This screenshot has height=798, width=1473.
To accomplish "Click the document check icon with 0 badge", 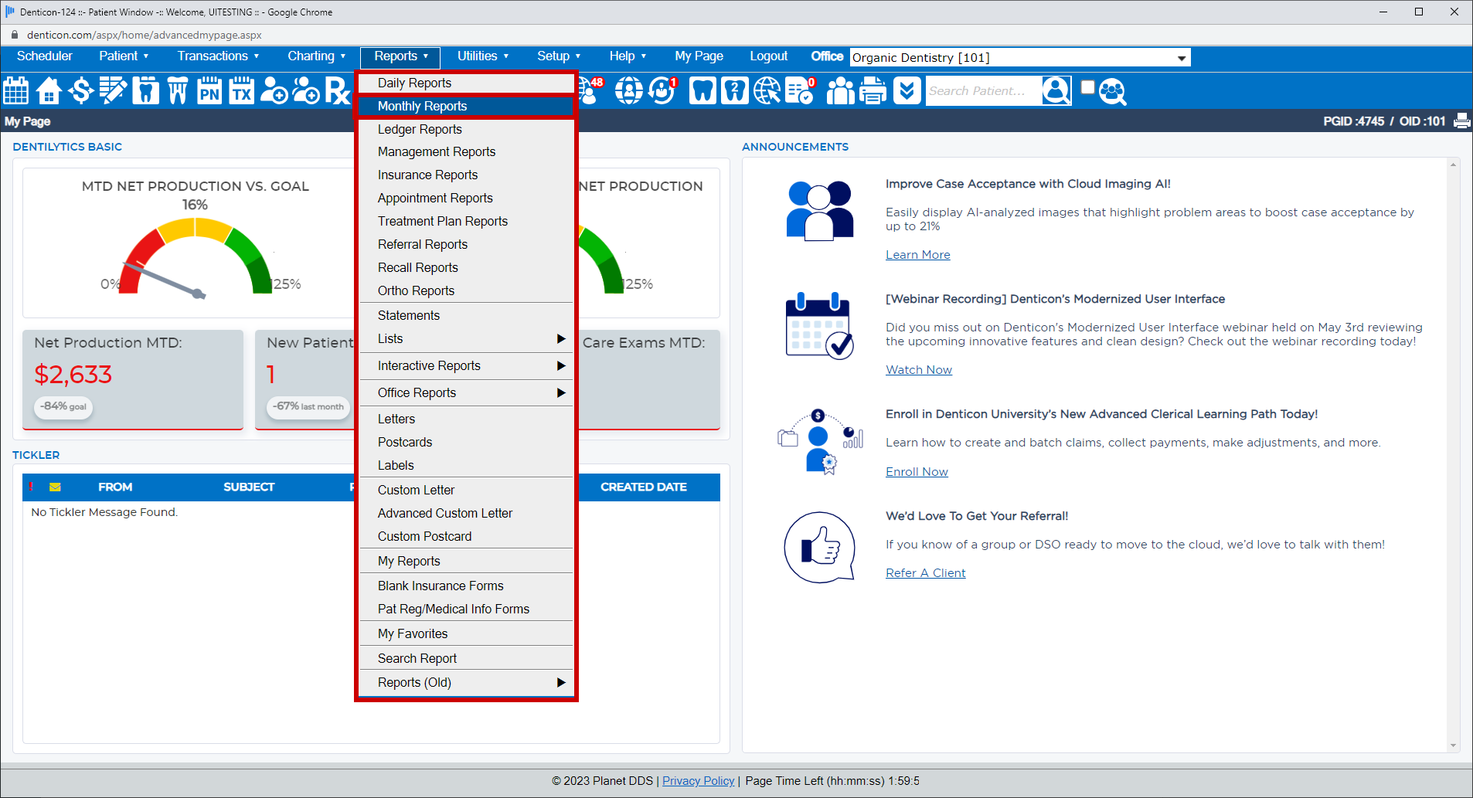I will click(800, 90).
